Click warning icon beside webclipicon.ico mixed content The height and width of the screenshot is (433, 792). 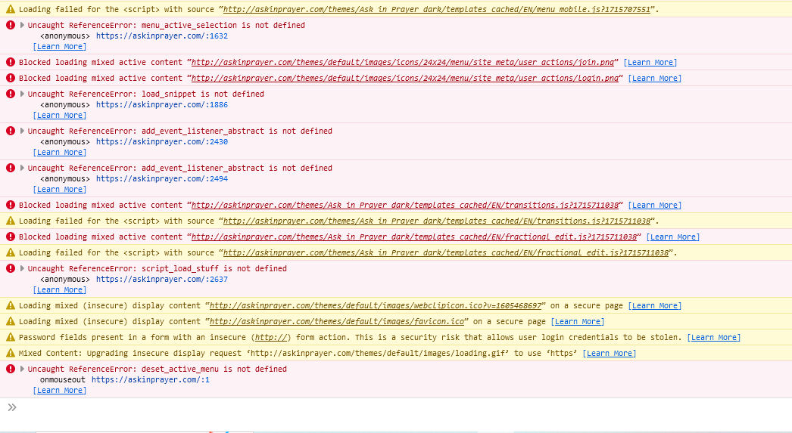click(11, 305)
